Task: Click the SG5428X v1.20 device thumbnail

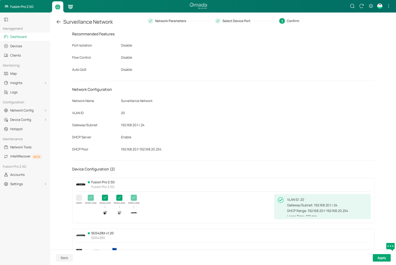Action: point(81,235)
